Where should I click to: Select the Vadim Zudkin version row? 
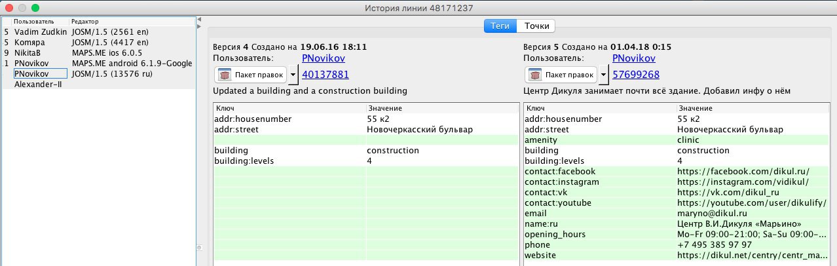pyautogui.click(x=98, y=31)
